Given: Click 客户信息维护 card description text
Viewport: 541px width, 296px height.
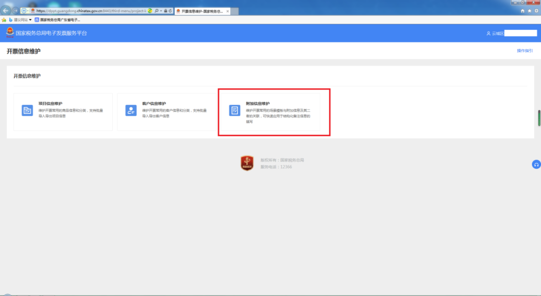Looking at the screenshot, I should pyautogui.click(x=174, y=113).
